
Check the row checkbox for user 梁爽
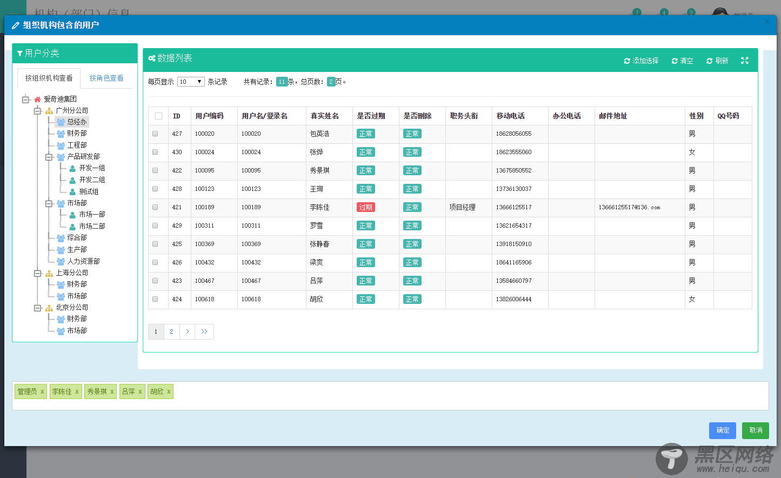(155, 262)
